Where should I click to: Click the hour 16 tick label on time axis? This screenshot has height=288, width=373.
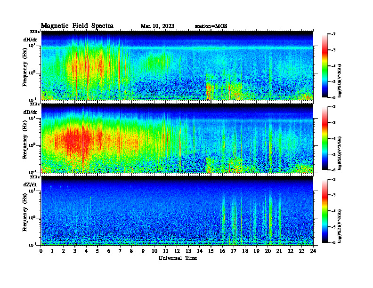(x=222, y=251)
